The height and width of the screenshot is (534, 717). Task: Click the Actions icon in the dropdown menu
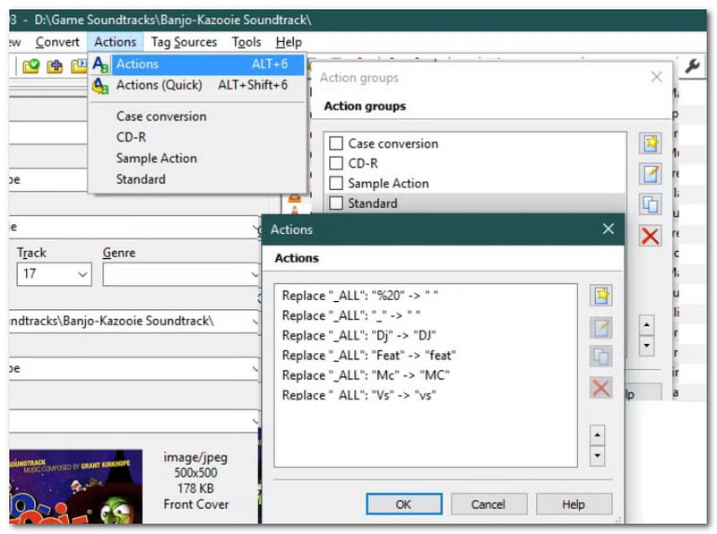(x=100, y=64)
